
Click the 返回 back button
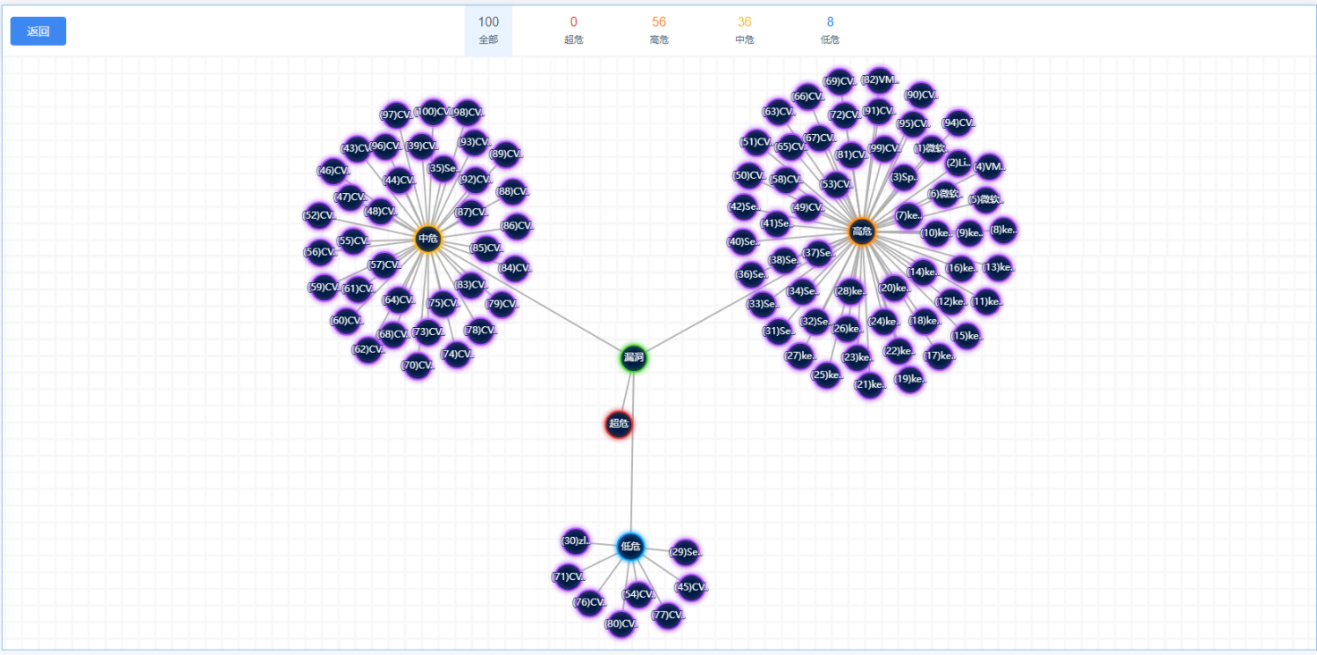(38, 31)
